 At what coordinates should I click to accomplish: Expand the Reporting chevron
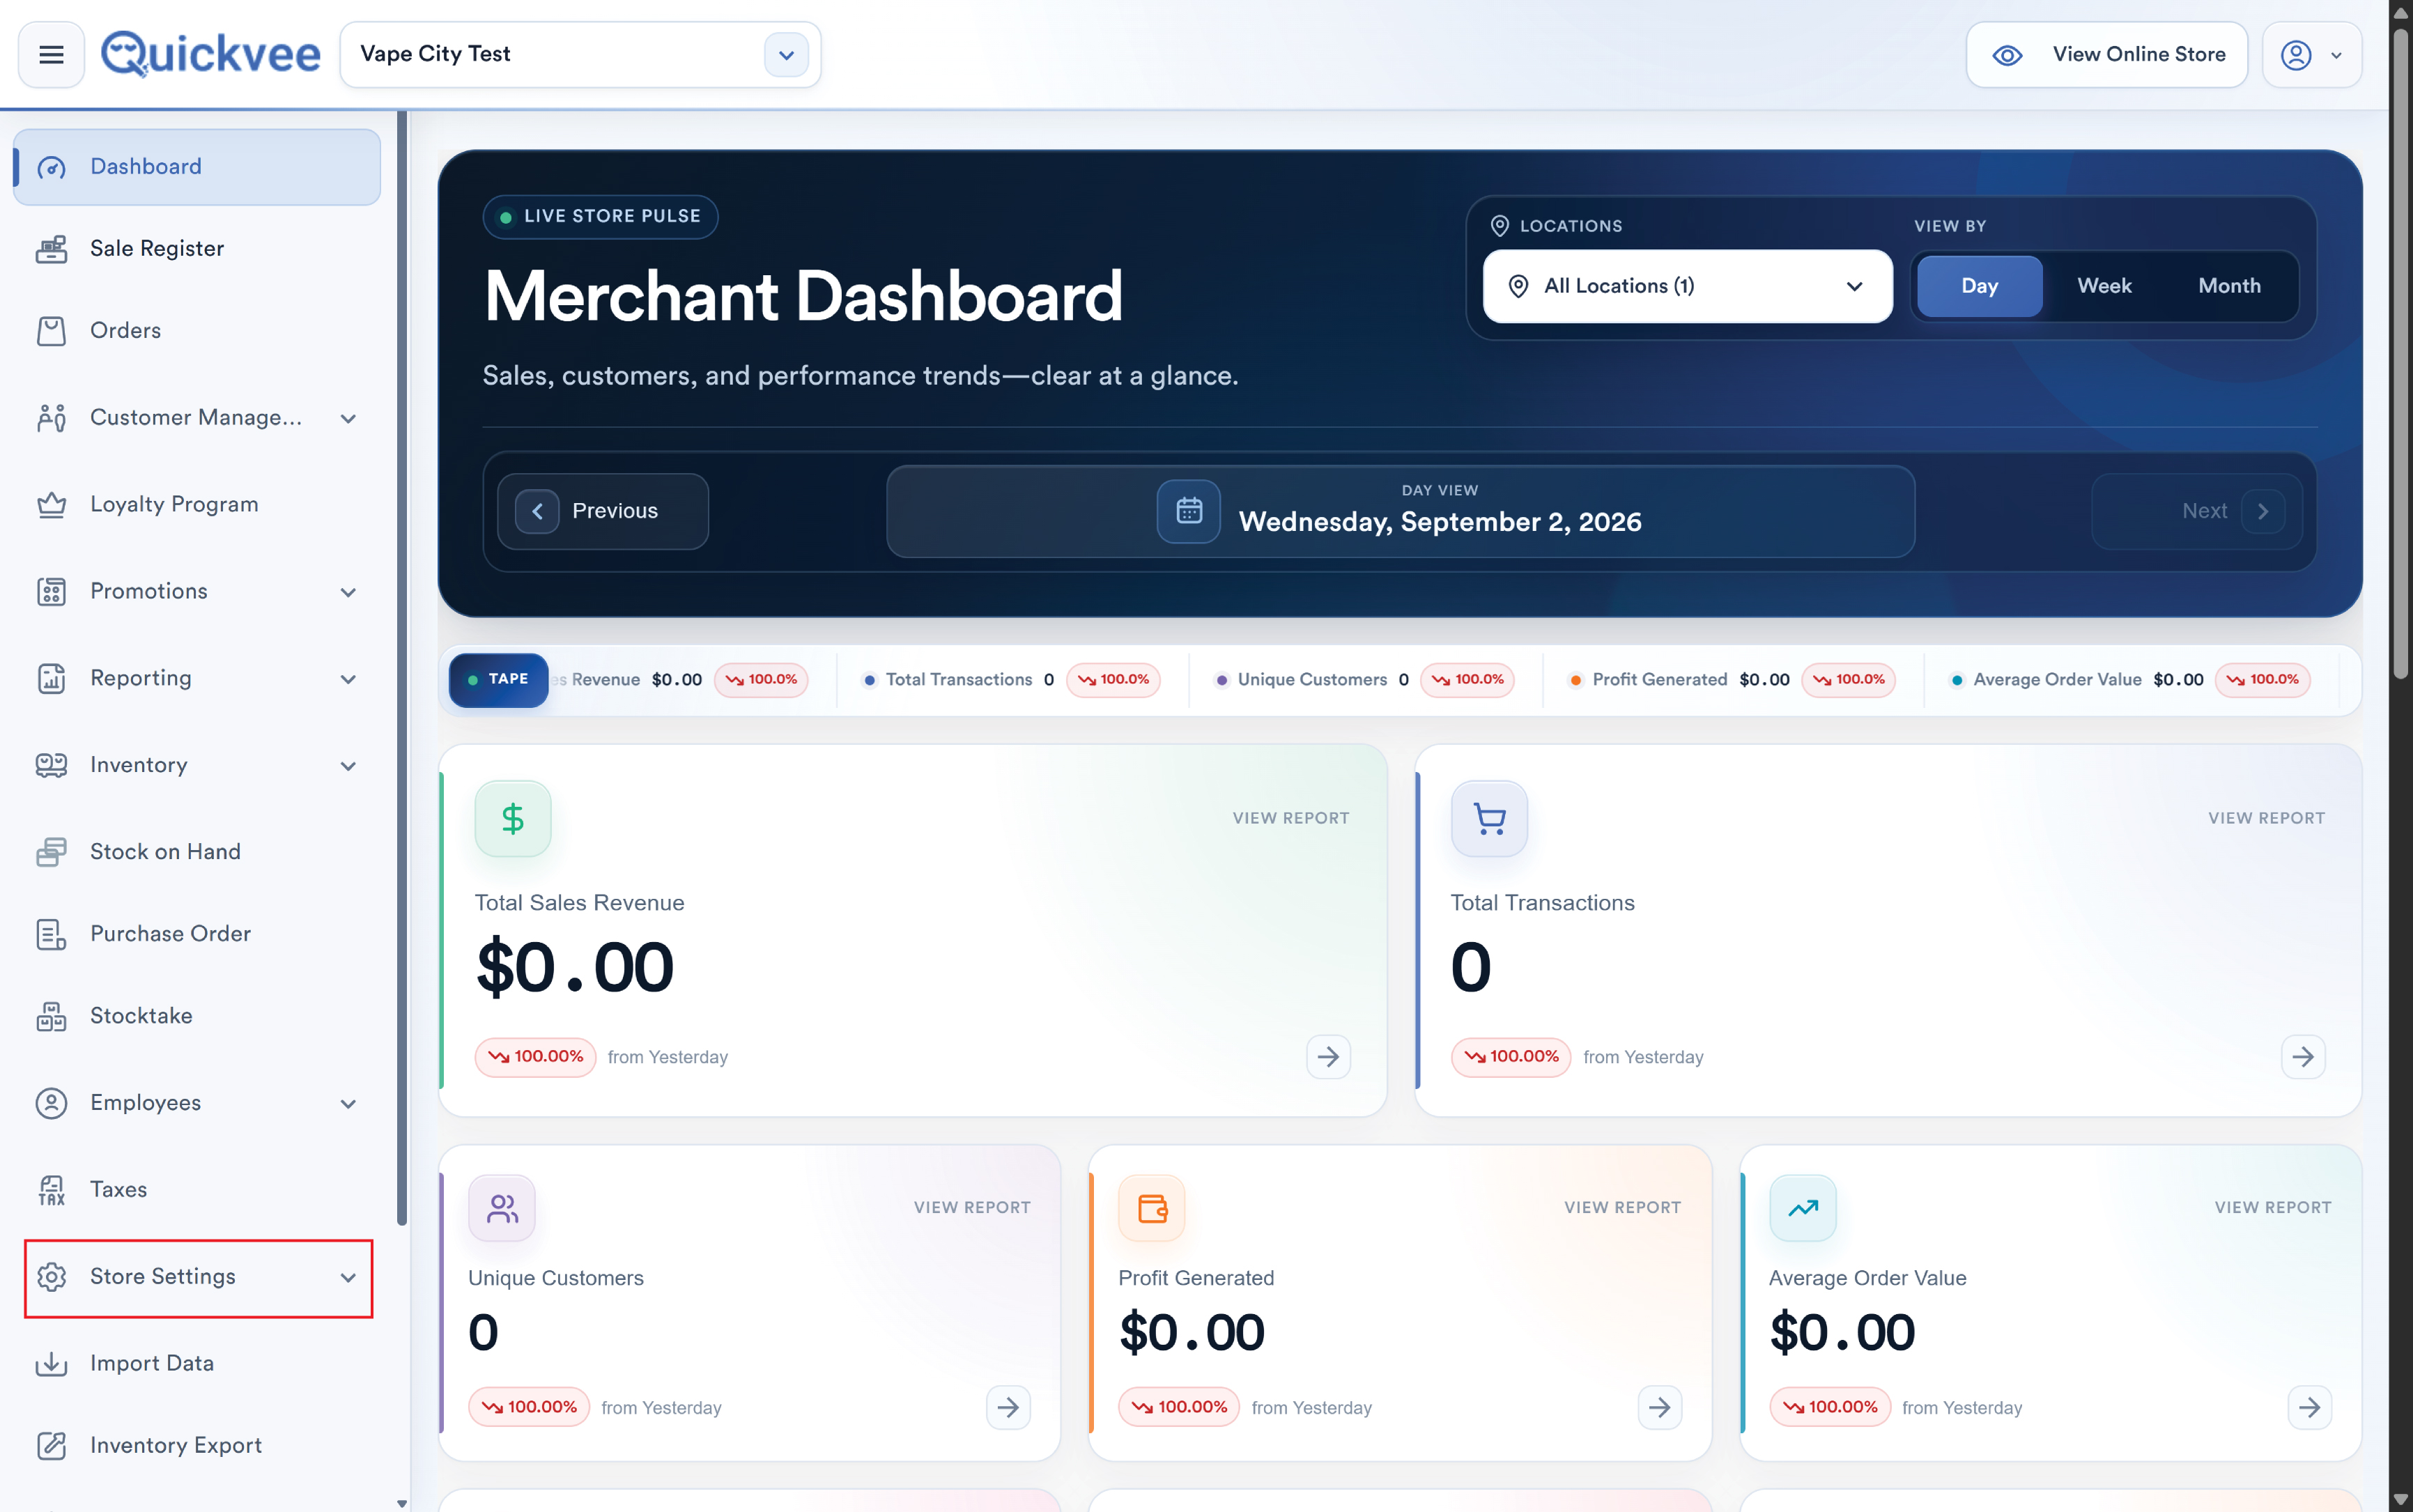(348, 679)
